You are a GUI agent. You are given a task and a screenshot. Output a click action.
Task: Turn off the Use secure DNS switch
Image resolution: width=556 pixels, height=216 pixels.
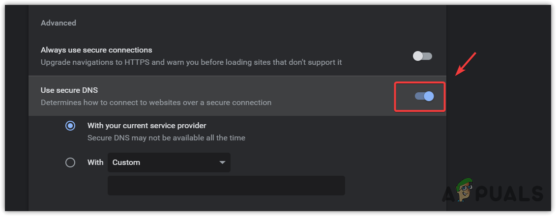pos(424,96)
